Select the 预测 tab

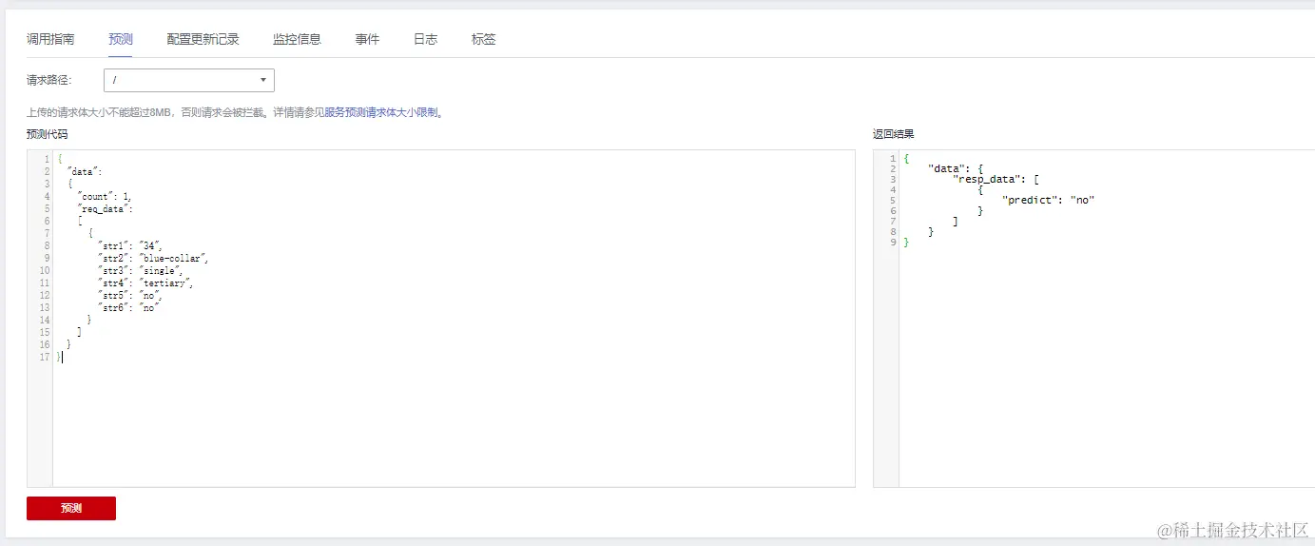coord(121,39)
